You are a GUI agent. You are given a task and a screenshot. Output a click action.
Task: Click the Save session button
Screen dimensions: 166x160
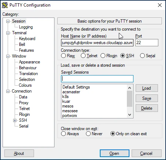tap(147, 98)
